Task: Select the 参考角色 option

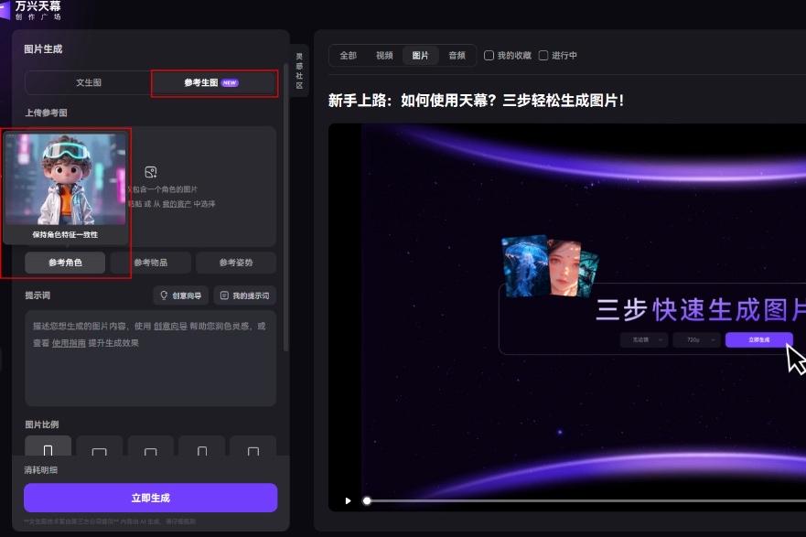Action: [x=65, y=263]
